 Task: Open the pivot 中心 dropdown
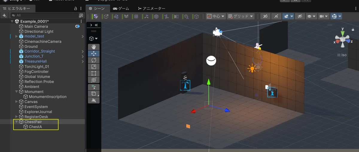coord(216,16)
